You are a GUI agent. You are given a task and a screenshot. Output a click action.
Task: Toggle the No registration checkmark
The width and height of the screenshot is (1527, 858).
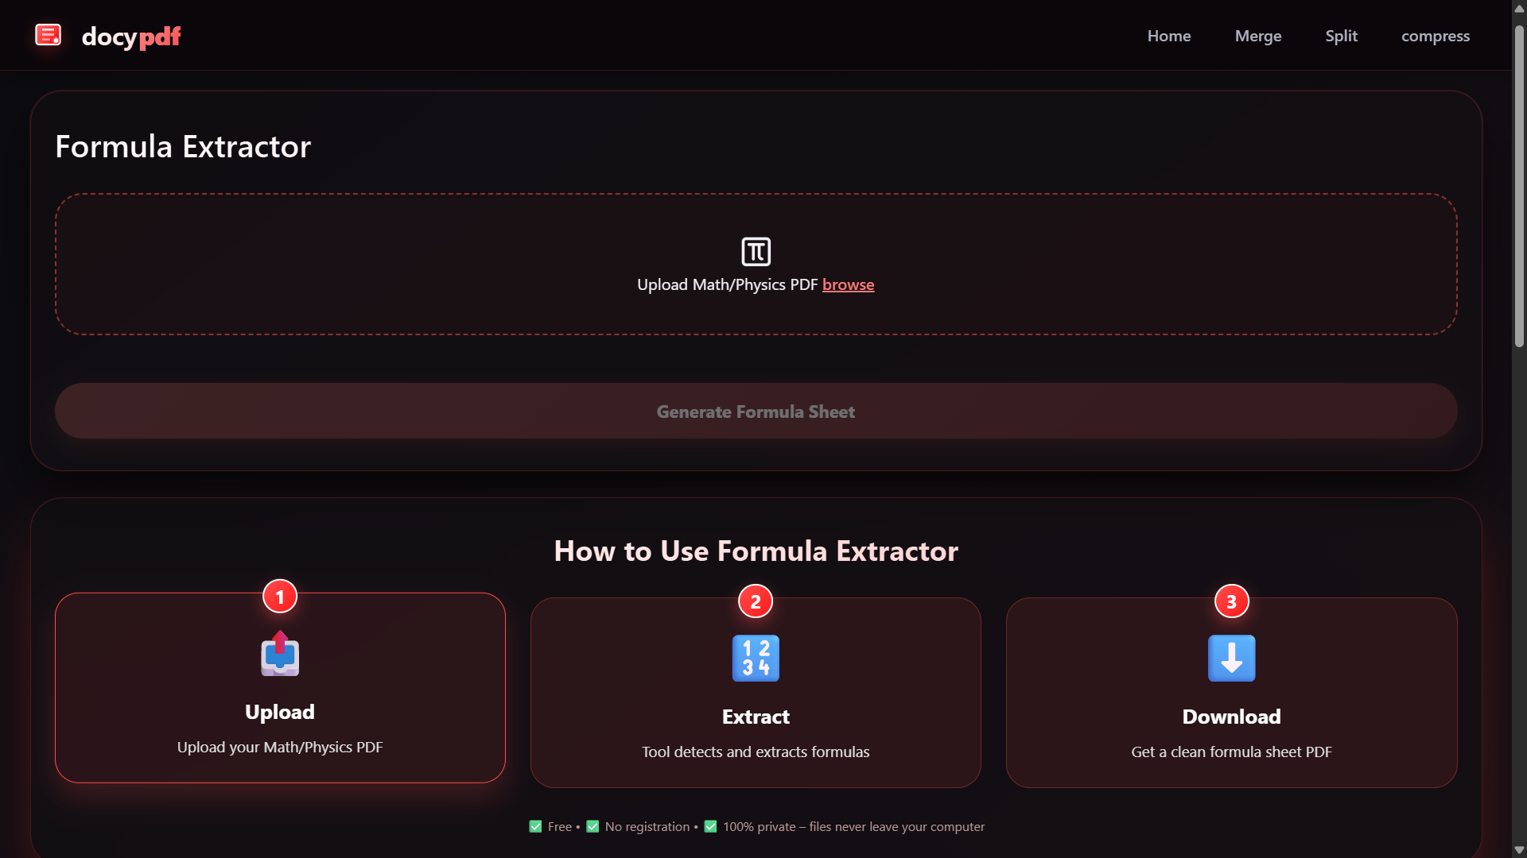[593, 826]
